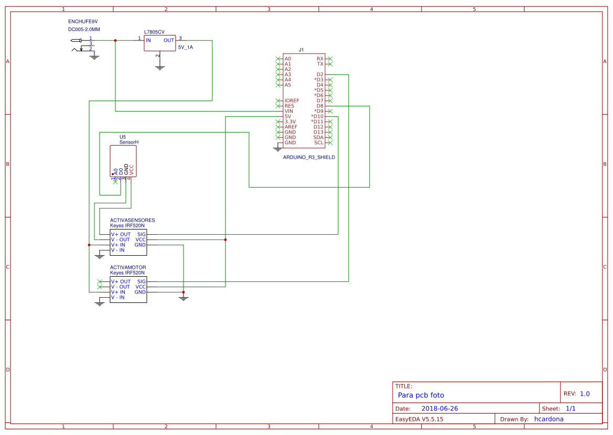The height and width of the screenshot is (435, 613).
Task: Click the ARDUINO_R3_SHIELD component name label
Action: [x=309, y=157]
